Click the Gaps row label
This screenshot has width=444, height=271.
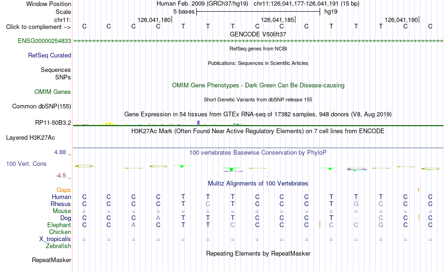click(x=64, y=190)
